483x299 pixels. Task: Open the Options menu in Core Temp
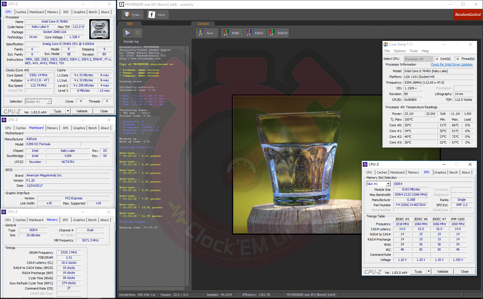(399, 51)
